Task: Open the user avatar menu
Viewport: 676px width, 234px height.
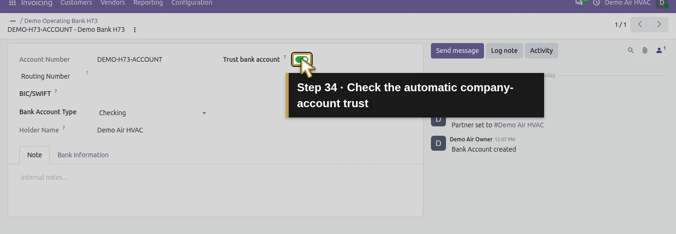Action: point(661,3)
